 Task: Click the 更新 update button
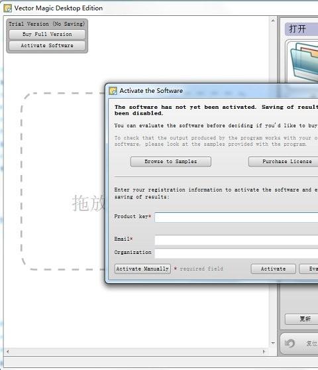tap(301, 319)
